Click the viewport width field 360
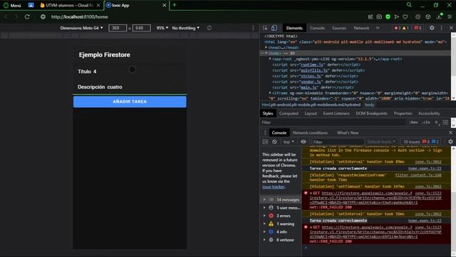Viewport: 456px width, 257px height. point(118,28)
